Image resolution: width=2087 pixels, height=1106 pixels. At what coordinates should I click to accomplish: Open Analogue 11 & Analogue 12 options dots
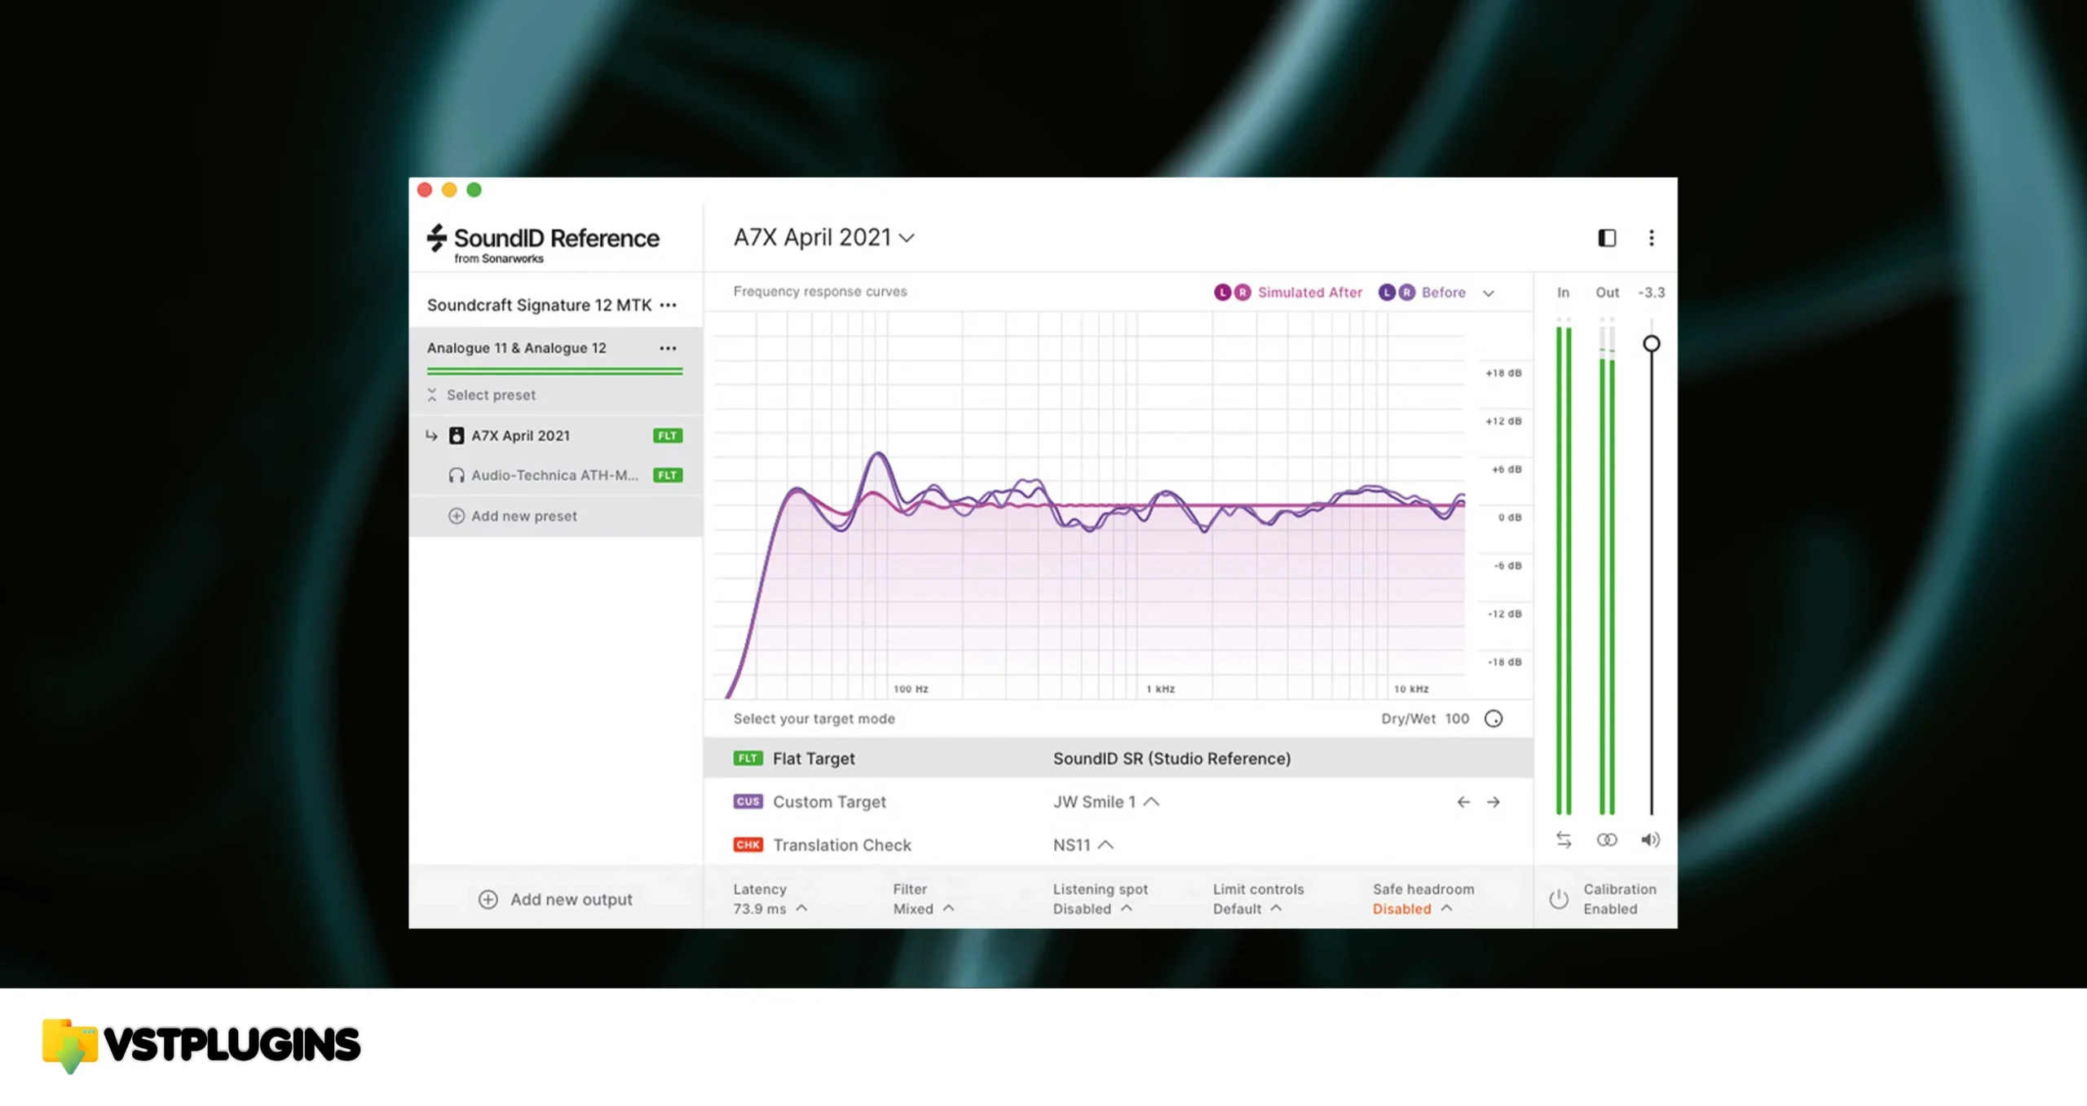tap(668, 348)
